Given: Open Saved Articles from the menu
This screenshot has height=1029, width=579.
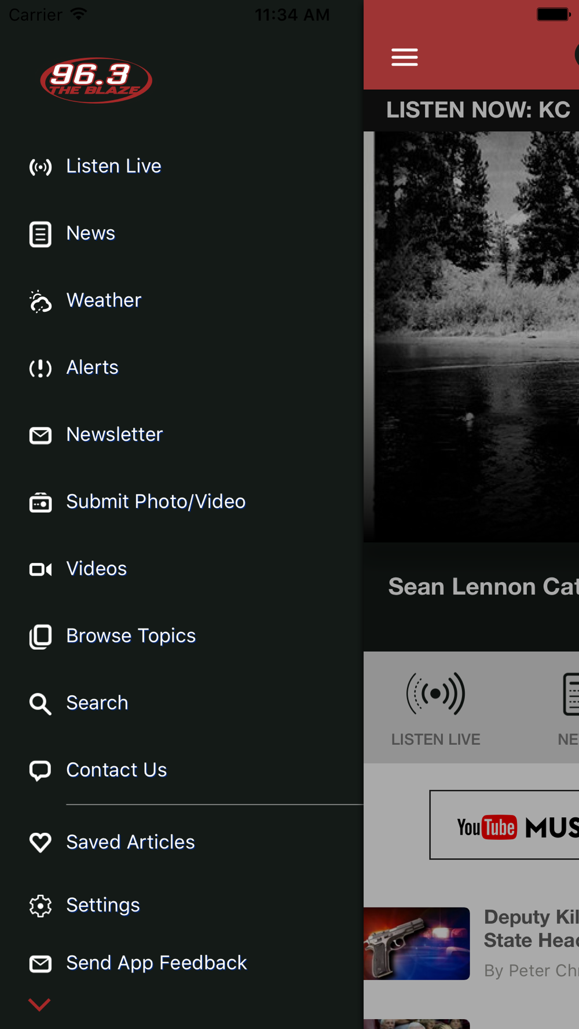Looking at the screenshot, I should tap(130, 842).
